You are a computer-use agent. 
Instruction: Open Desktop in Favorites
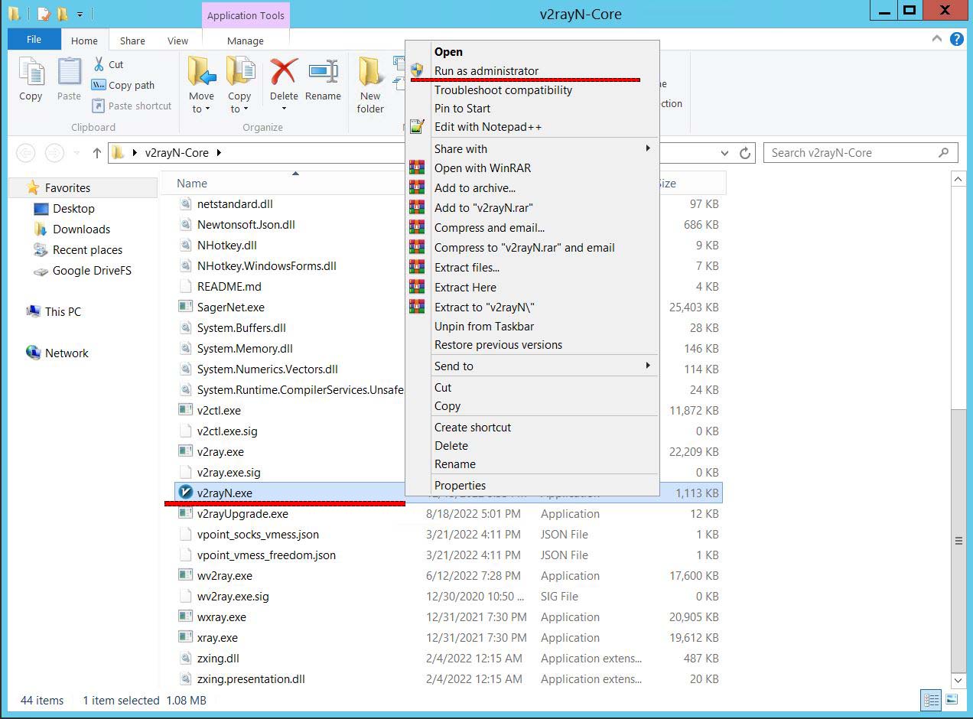coord(73,208)
